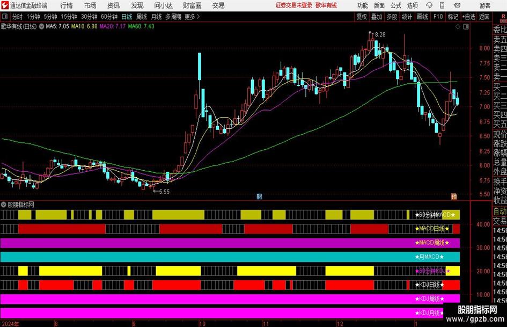Open the 多周期 multi-period view
The width and height of the screenshot is (507, 327).
click(x=173, y=17)
